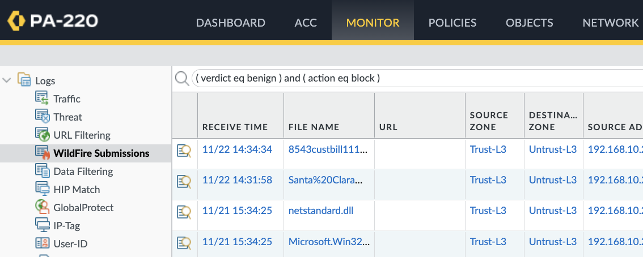Click the WildFire Submissions icon

pos(42,152)
